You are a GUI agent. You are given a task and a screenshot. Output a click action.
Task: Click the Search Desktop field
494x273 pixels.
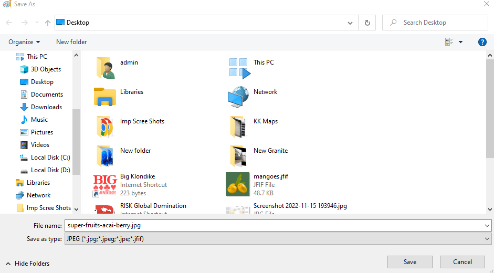(x=435, y=23)
